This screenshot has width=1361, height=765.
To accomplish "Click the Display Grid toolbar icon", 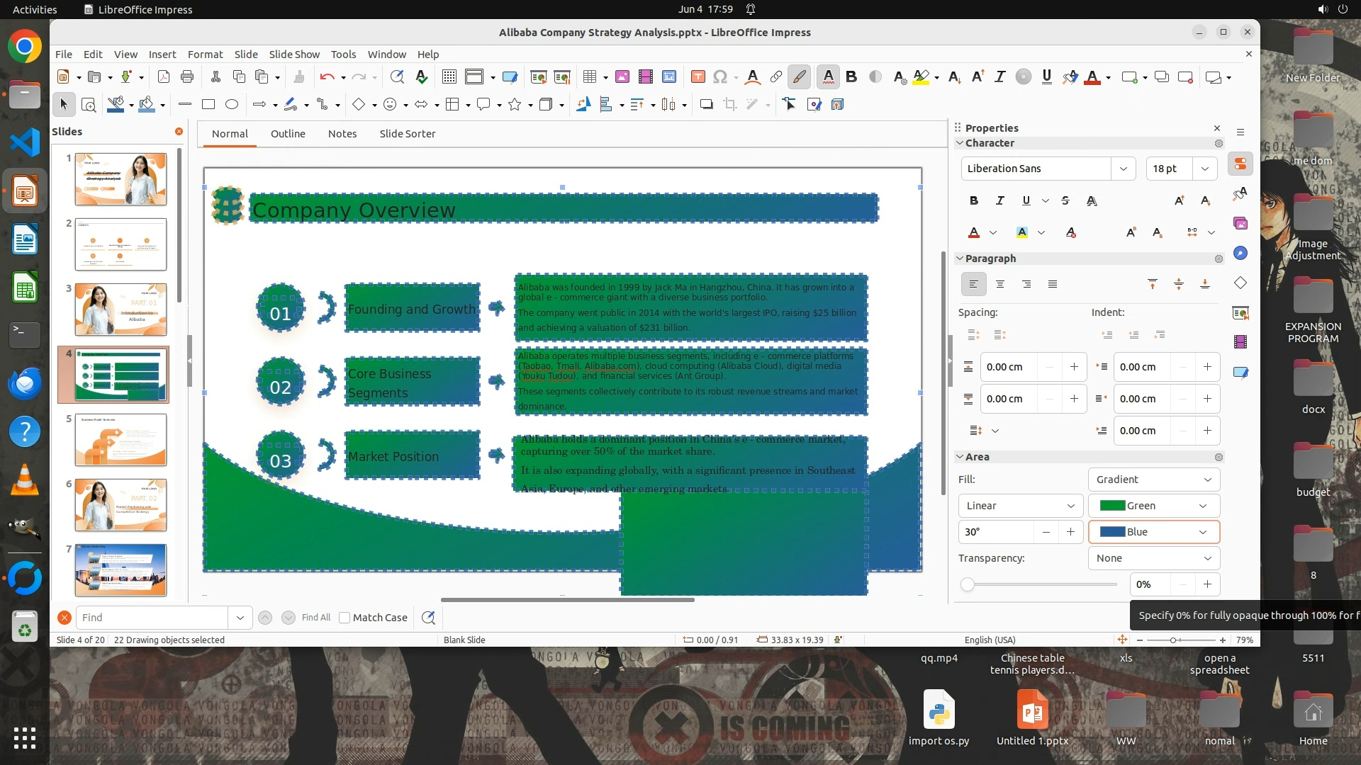I will [449, 77].
